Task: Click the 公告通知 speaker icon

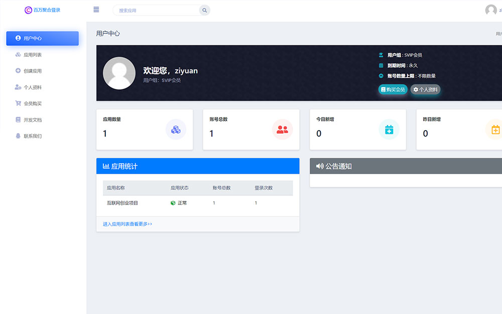Action: coord(320,166)
